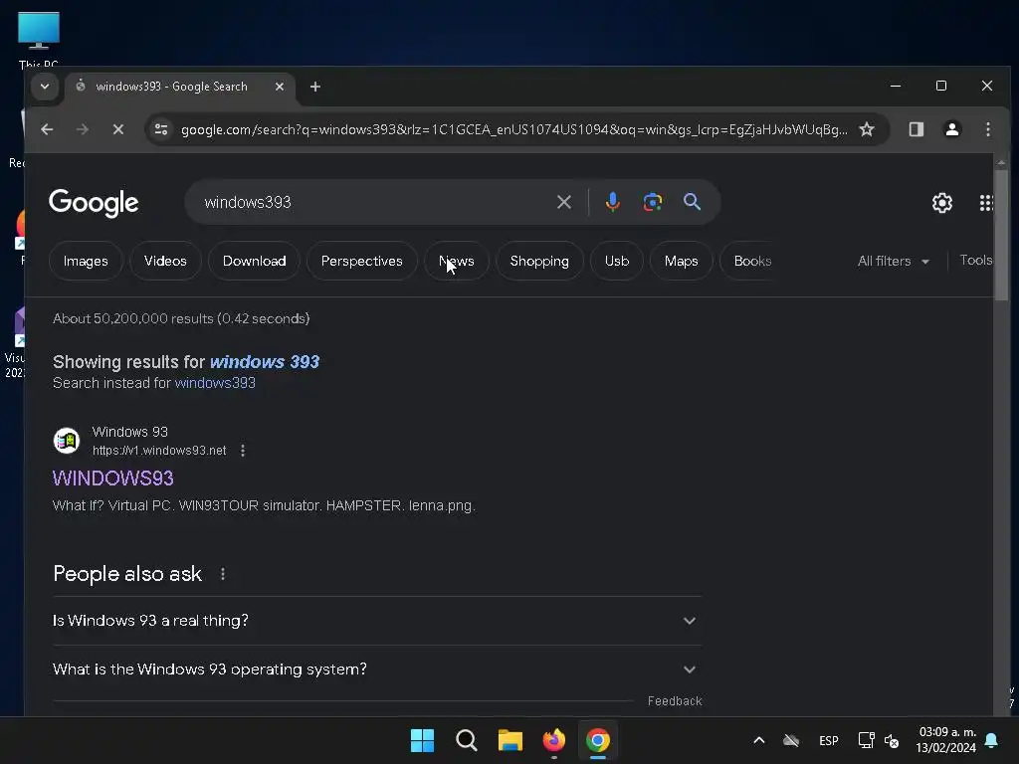The height and width of the screenshot is (764, 1019).
Task: Open Firefox from the taskbar
Action: coord(553,740)
